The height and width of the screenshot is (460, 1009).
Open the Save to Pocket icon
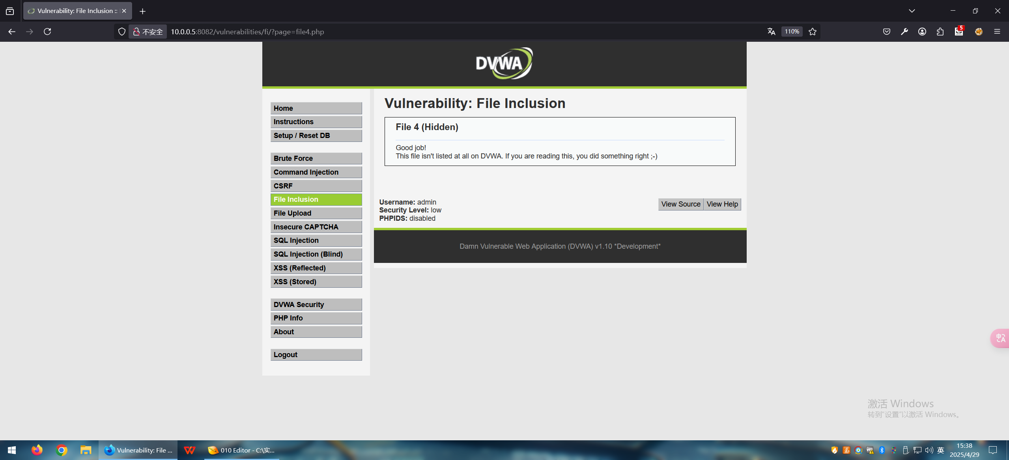point(887,32)
